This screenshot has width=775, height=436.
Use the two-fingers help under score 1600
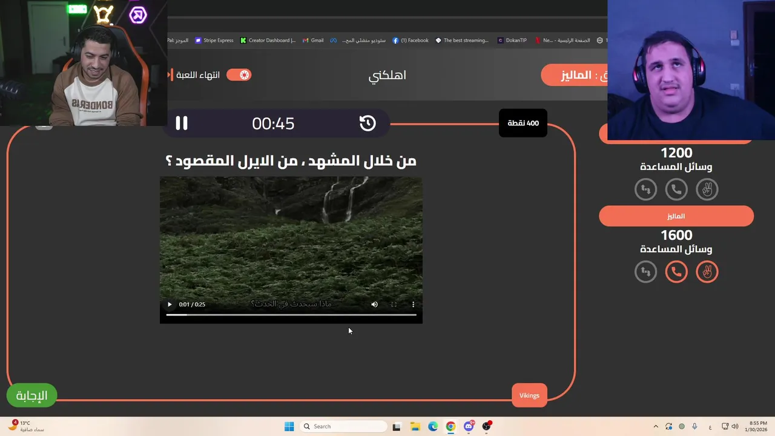tap(707, 272)
